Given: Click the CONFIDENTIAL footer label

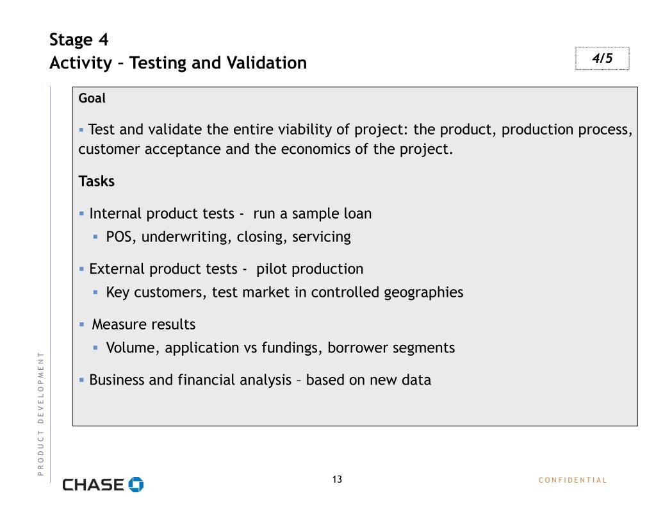Looking at the screenshot, I should tap(573, 480).
